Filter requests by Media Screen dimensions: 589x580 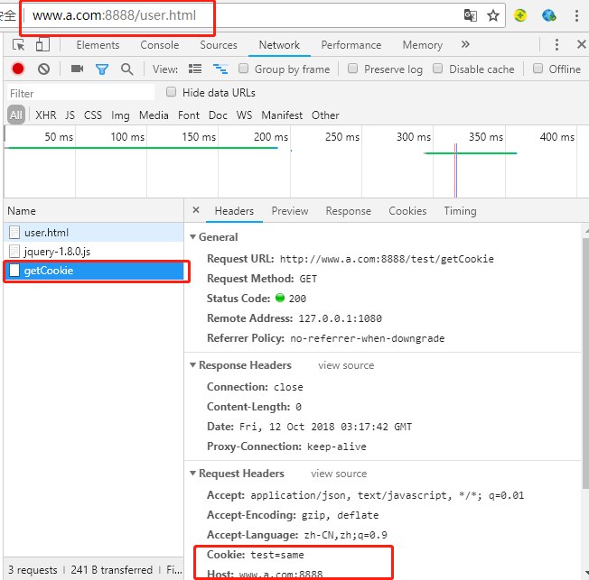(x=154, y=115)
